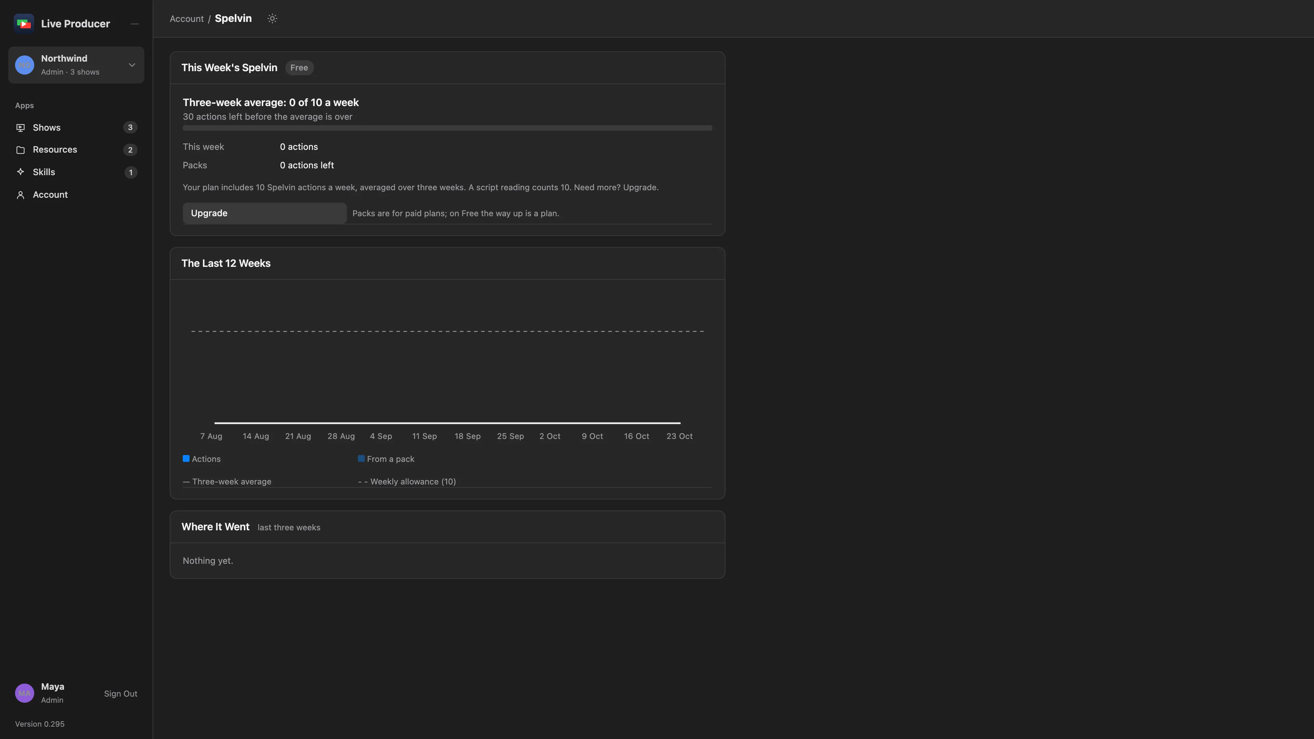1314x739 pixels.
Task: Click the 'Nothing yet.' text
Action: click(x=208, y=561)
